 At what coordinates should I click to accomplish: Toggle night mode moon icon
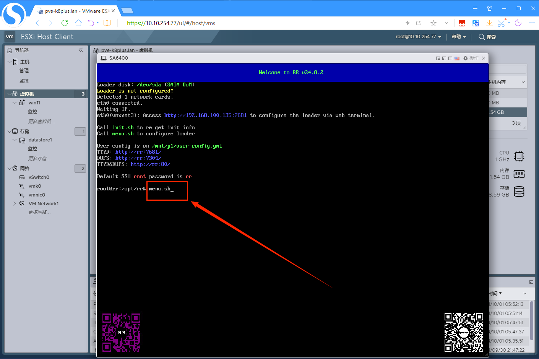(x=518, y=23)
